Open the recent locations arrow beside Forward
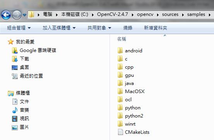214x140 pixels. (24, 15)
